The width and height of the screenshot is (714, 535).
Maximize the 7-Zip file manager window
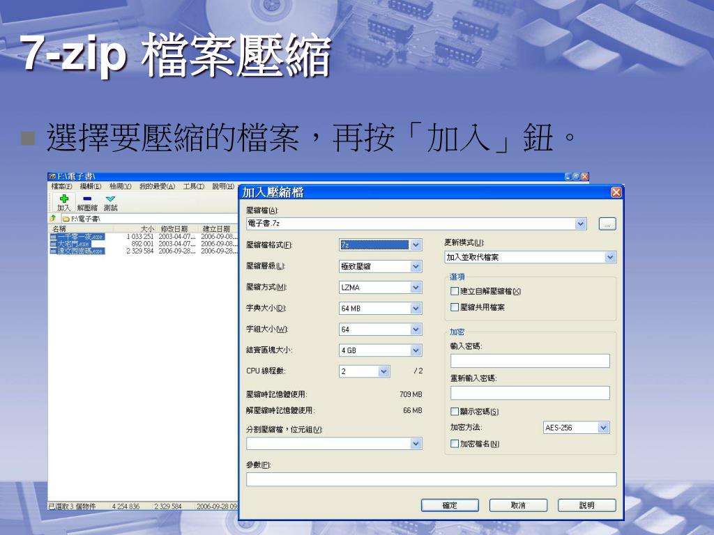577,176
